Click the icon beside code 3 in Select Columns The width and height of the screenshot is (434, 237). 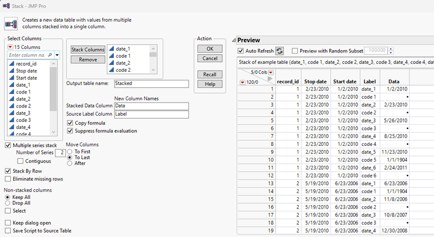[x=11, y=120]
